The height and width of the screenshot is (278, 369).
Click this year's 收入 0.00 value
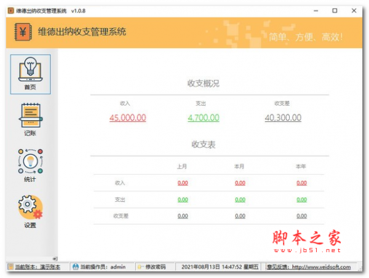[x=301, y=183]
